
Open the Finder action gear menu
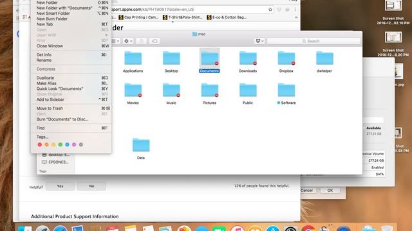pos(128,41)
